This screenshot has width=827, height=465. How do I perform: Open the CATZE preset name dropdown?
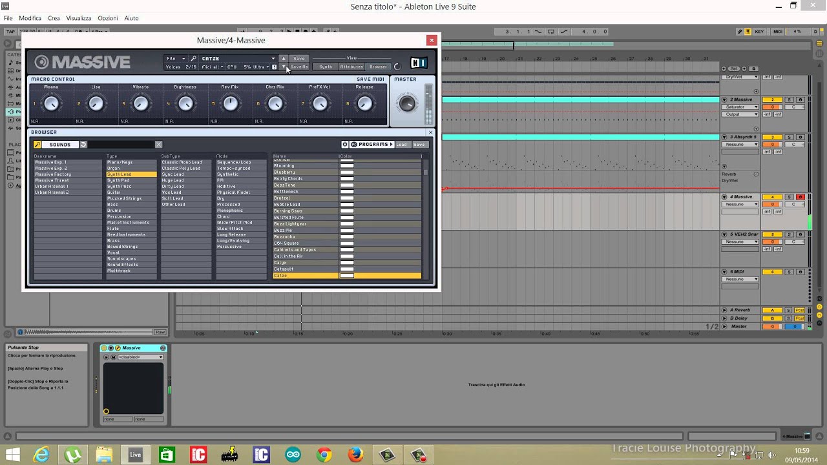tap(238, 58)
